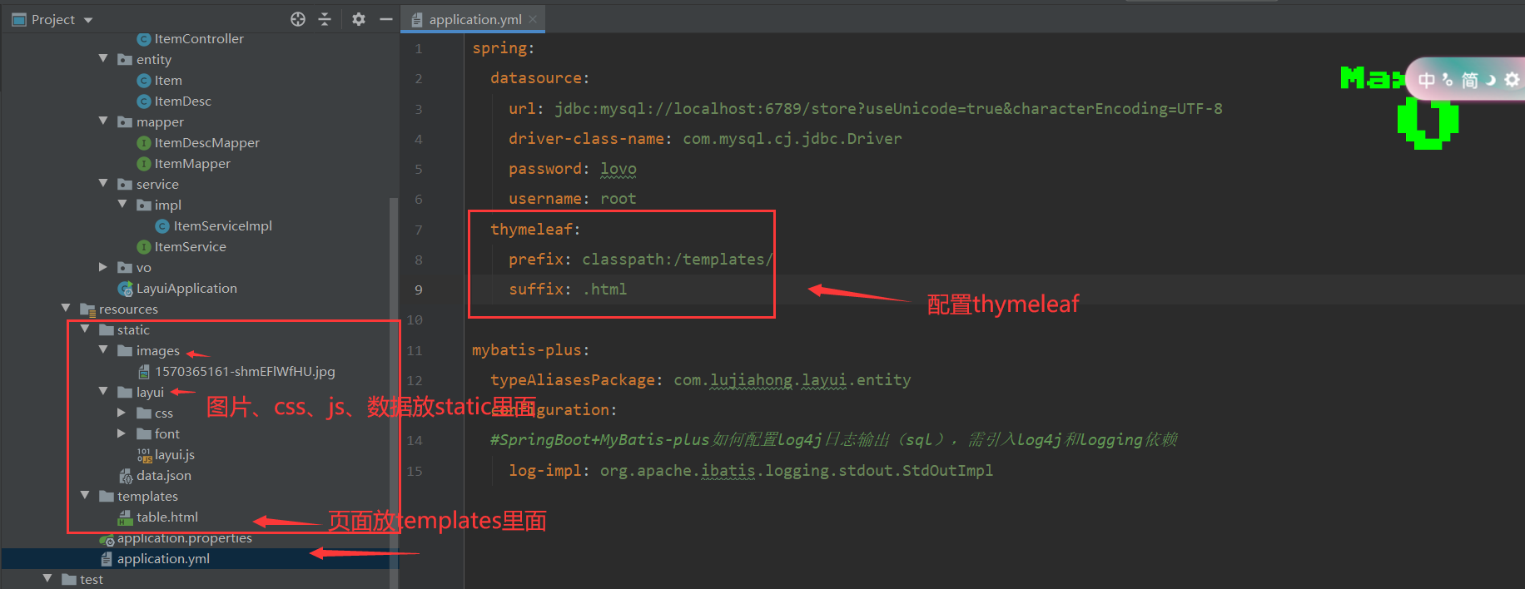Screen dimensions: 1525x589
Task: Collapse the entity package folder
Action: coord(103,59)
